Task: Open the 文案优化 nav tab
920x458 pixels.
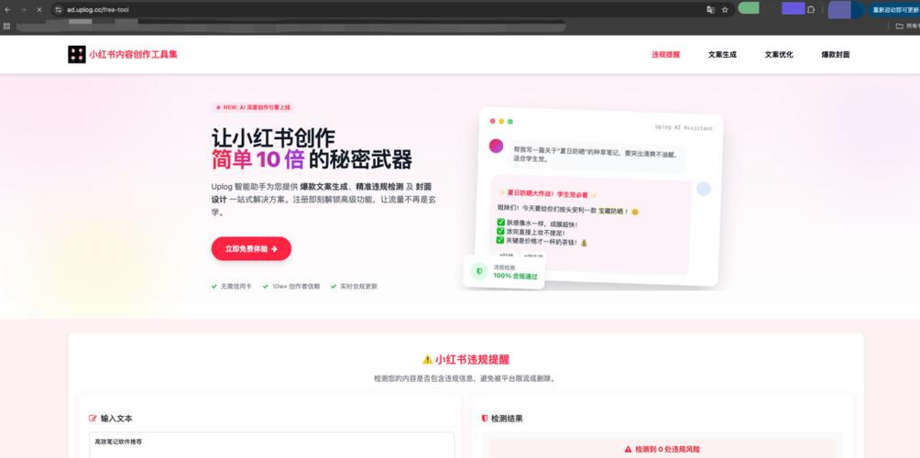Action: point(779,55)
